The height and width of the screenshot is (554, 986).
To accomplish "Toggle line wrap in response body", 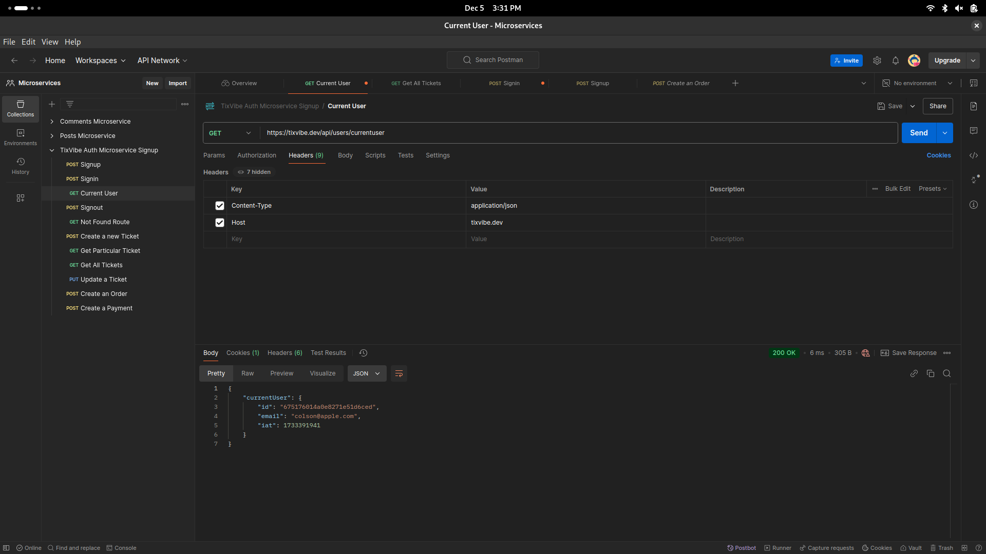I will 399,373.
